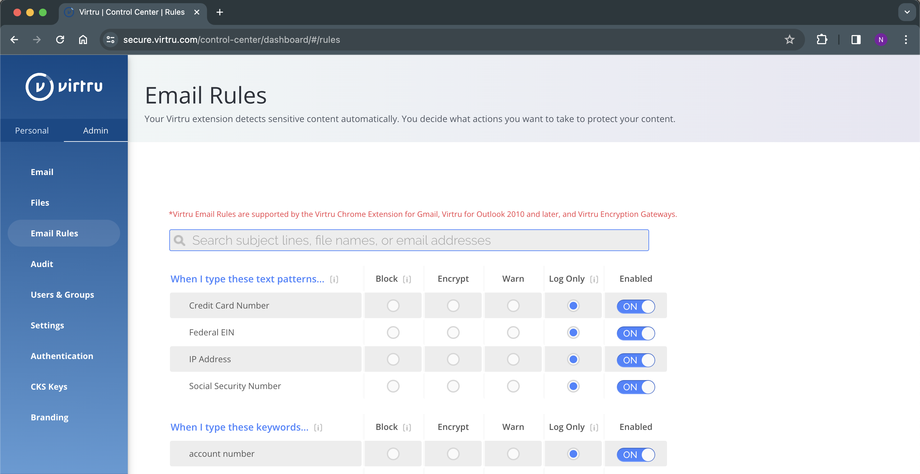The height and width of the screenshot is (474, 920).
Task: Select Warn for IP Address
Action: coord(513,359)
